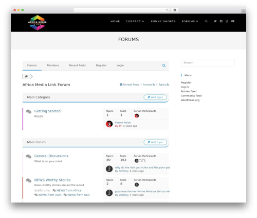Viewport: 257px width, 218px height.
Task: Click the sidebar Search input field
Action: click(x=208, y=63)
